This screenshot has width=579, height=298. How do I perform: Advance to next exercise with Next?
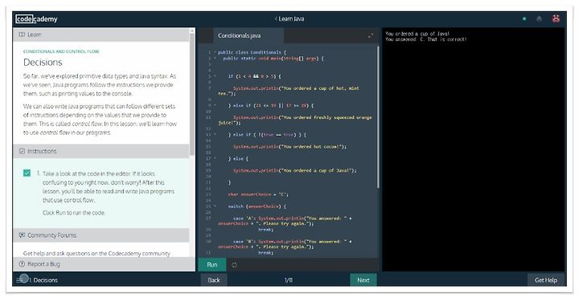(363, 280)
